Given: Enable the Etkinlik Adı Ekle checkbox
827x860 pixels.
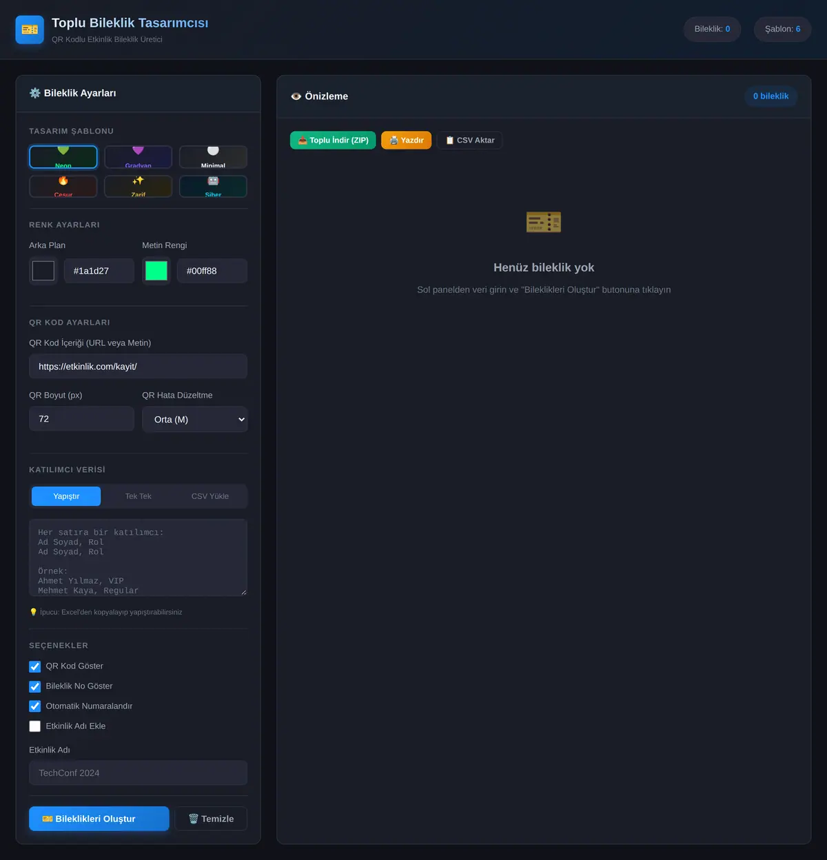Looking at the screenshot, I should pos(35,726).
